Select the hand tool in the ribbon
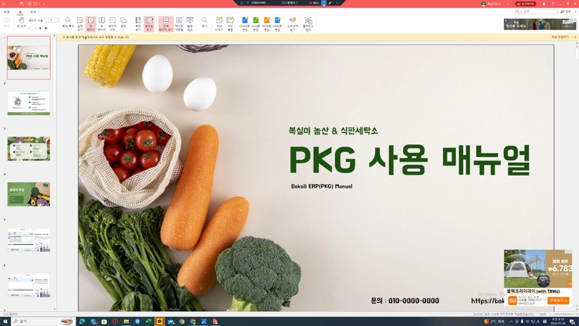Image resolution: width=579 pixels, height=326 pixels. (x=22, y=22)
